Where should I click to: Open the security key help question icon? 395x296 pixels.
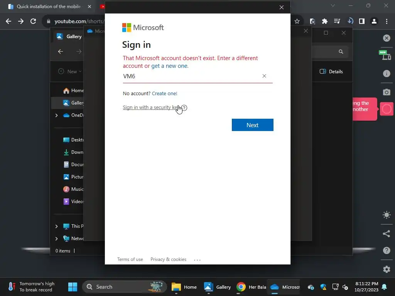click(x=184, y=108)
